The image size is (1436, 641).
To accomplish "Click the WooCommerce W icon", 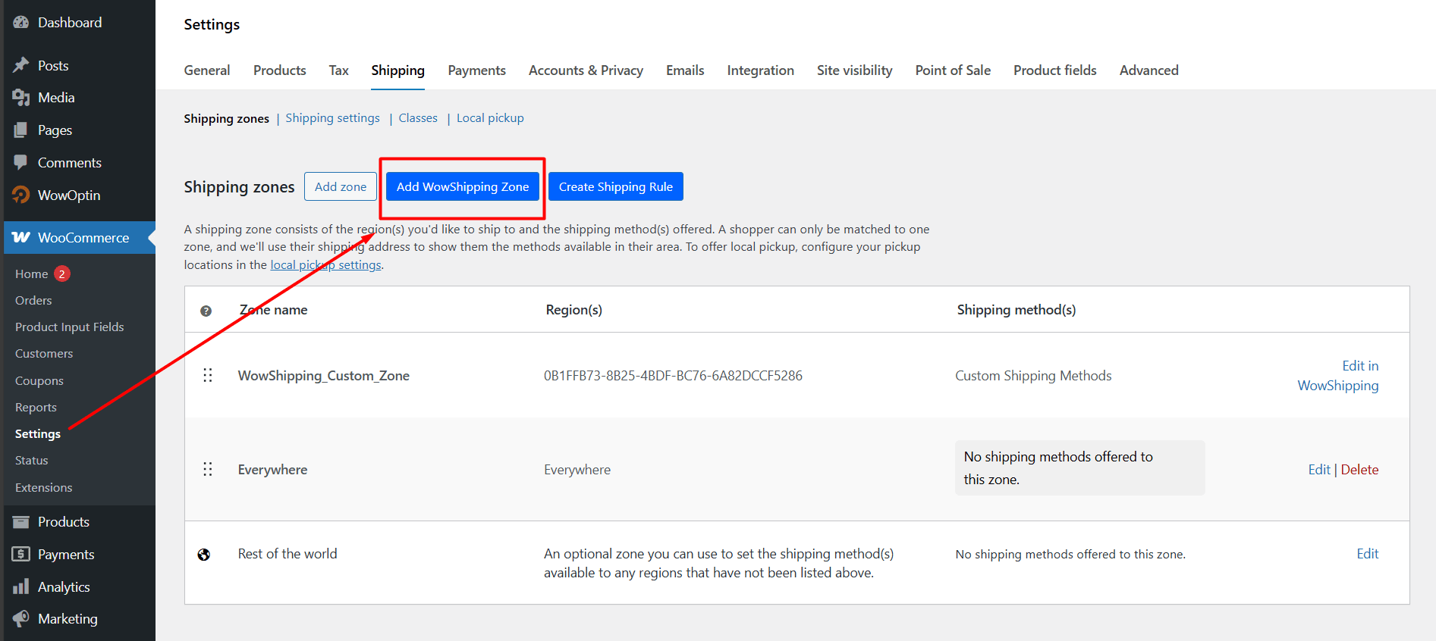I will click(21, 237).
